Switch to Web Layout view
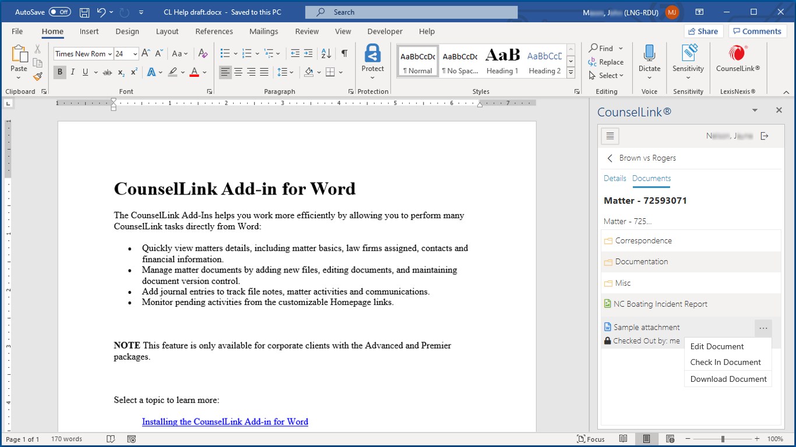796x447 pixels. (670, 439)
